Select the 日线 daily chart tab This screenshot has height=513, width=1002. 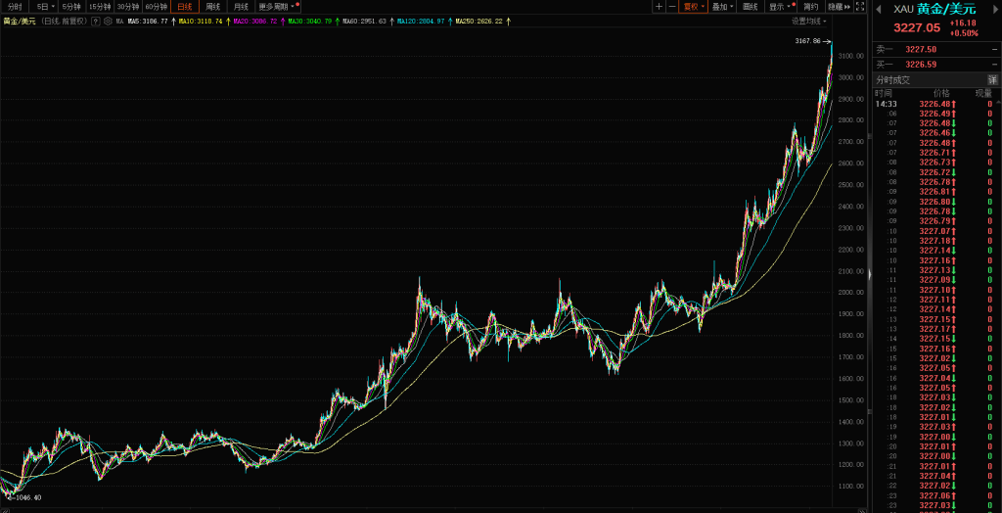point(185,7)
